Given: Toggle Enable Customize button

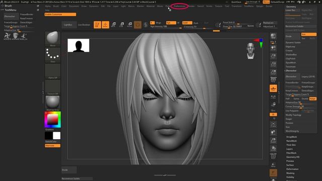Looking at the screenshot, I should click(x=60, y=15).
